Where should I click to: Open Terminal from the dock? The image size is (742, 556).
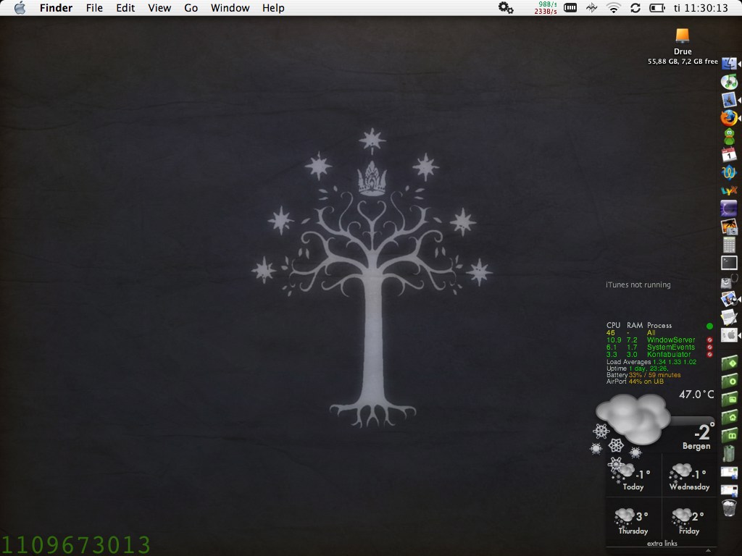coord(729,263)
